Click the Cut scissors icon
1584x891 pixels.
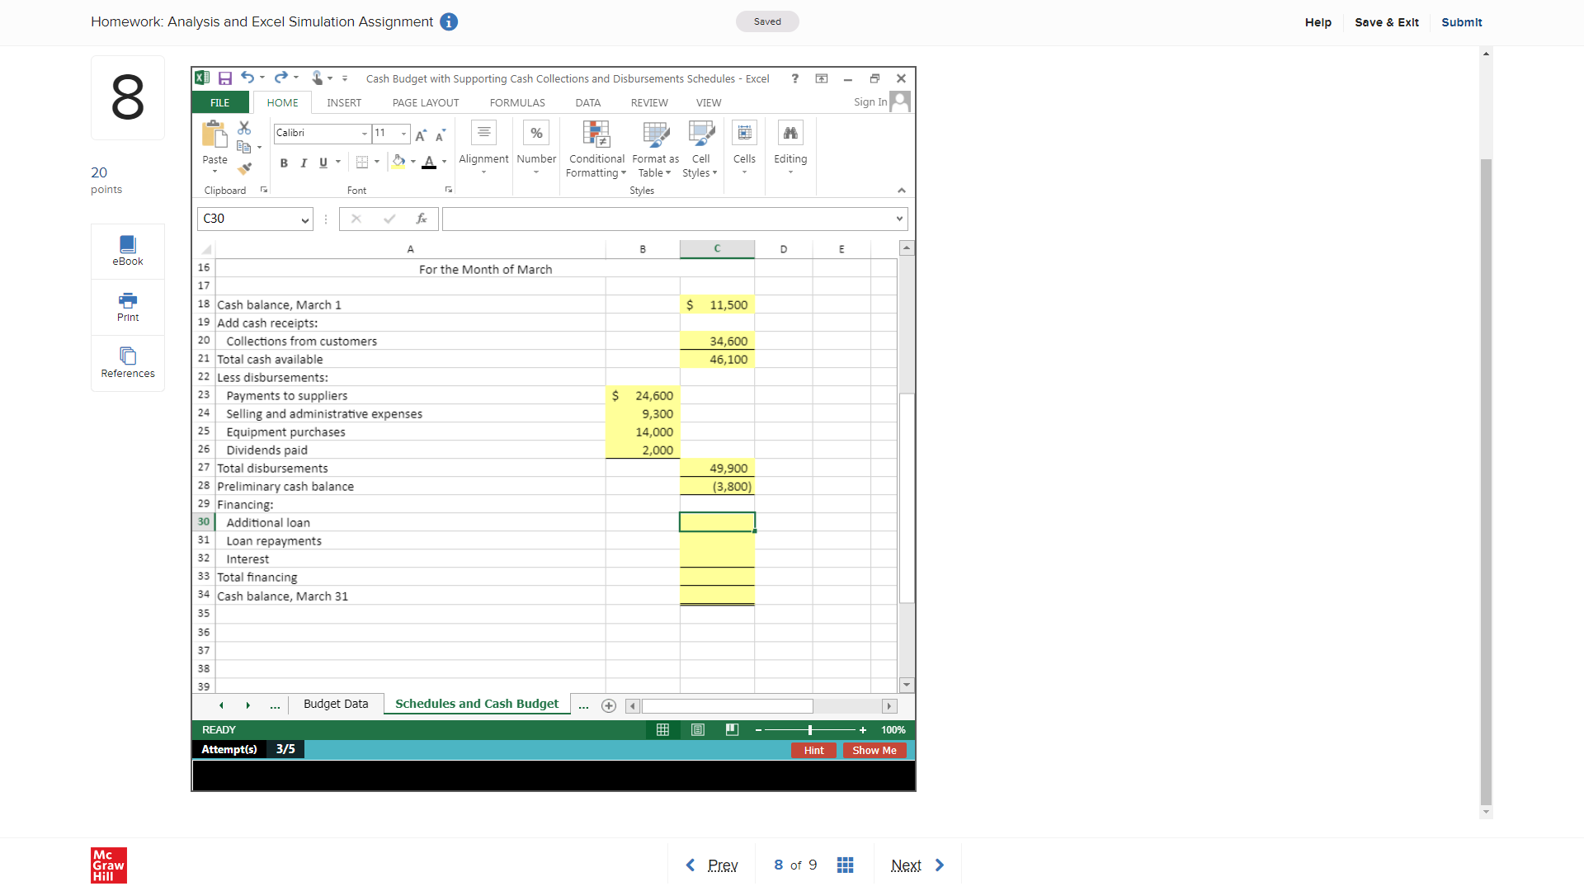click(244, 128)
